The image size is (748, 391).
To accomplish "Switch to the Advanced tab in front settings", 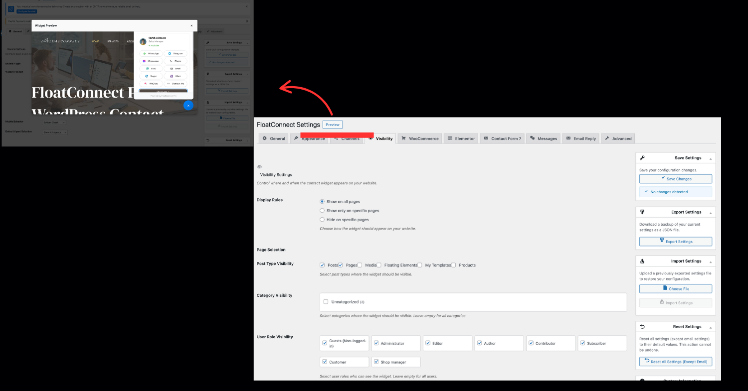I will [618, 138].
